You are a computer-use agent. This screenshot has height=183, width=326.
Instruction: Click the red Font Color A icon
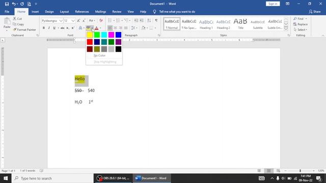coord(96,28)
